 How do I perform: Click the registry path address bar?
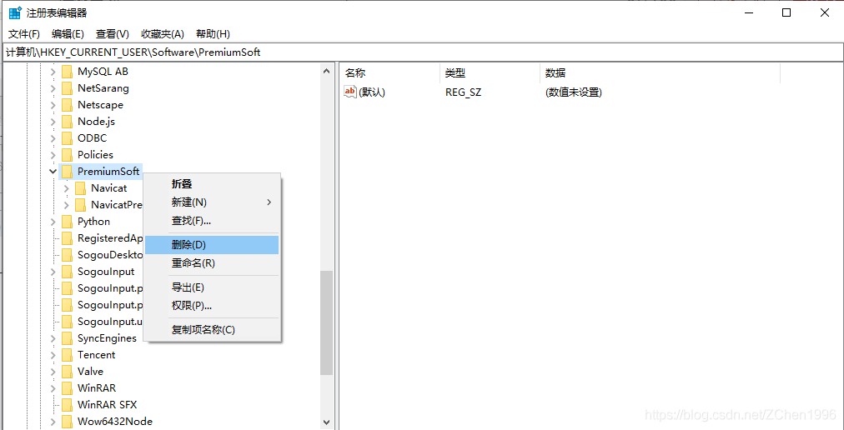[x=422, y=52]
